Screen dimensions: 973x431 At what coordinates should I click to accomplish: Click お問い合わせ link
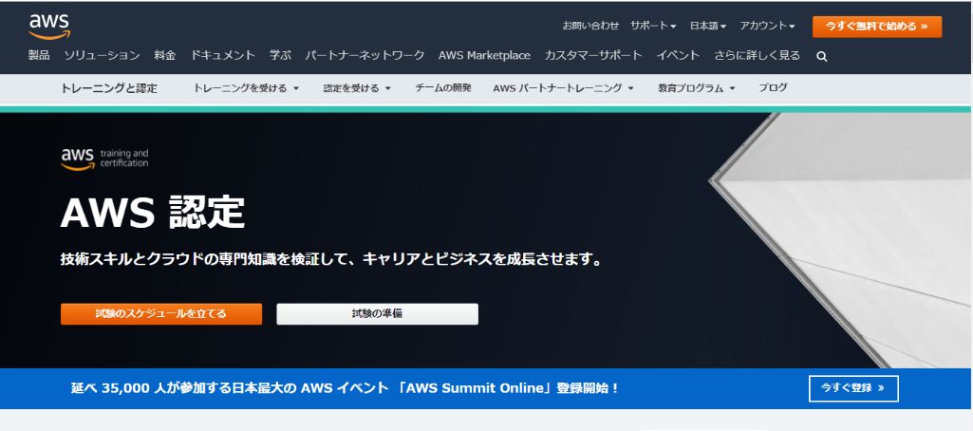pos(590,26)
